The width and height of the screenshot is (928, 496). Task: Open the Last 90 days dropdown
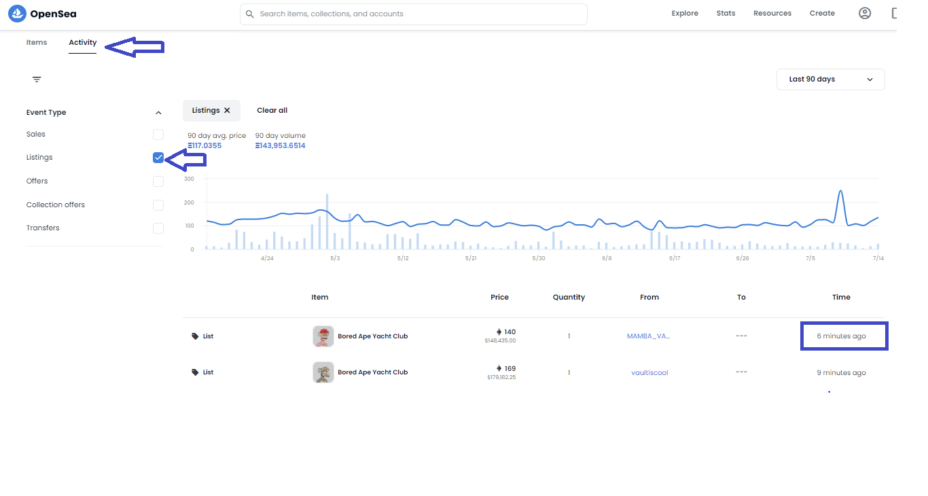point(831,79)
